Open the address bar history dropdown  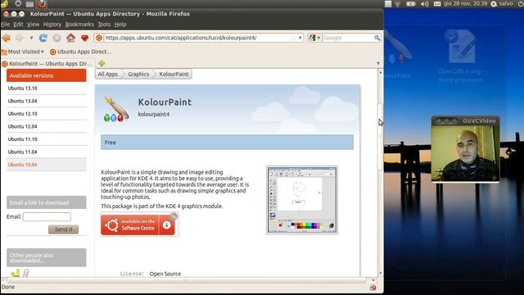(x=300, y=38)
